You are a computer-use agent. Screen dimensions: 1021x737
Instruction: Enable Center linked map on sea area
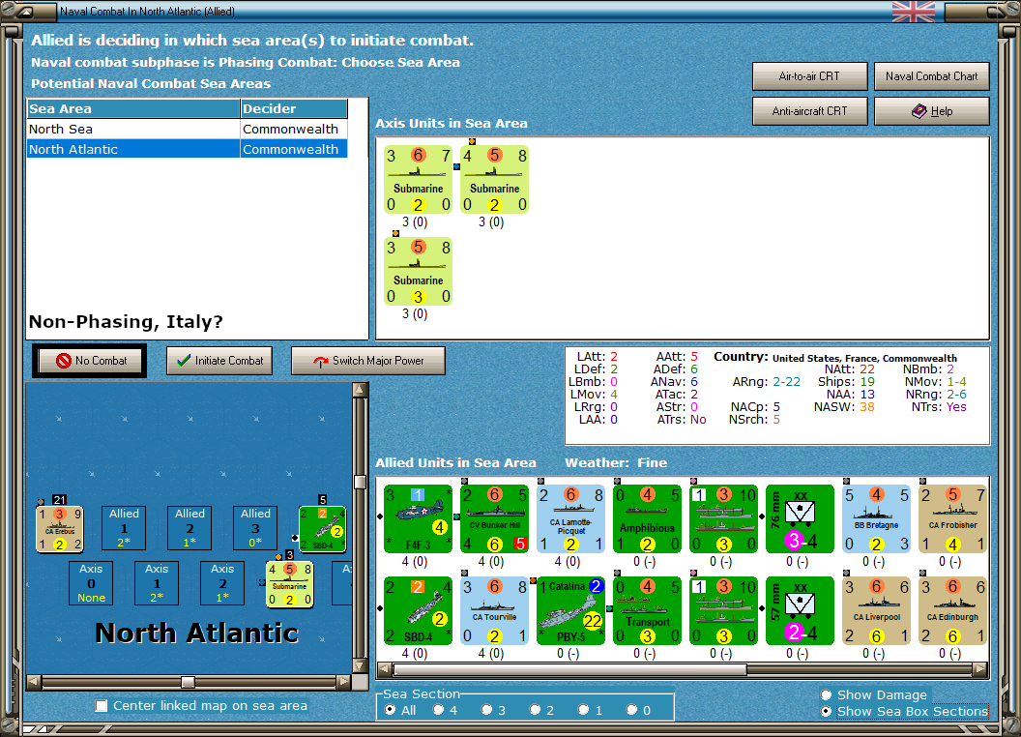coord(101,706)
